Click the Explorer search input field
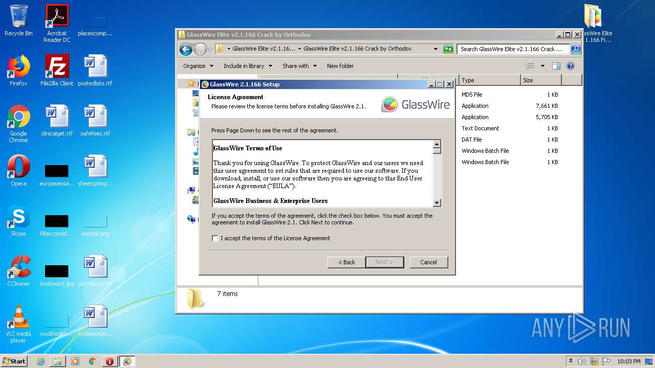The width and height of the screenshot is (655, 368). (x=513, y=49)
